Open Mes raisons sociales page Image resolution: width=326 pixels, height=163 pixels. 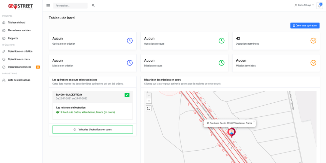point(19,30)
